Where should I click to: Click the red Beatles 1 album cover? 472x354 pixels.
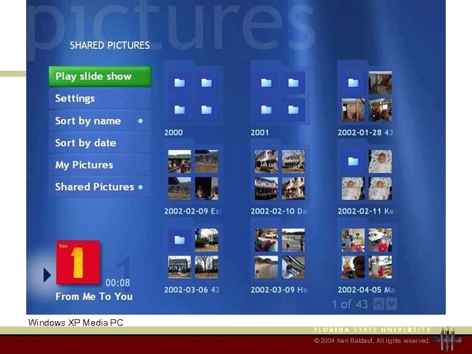(78, 262)
